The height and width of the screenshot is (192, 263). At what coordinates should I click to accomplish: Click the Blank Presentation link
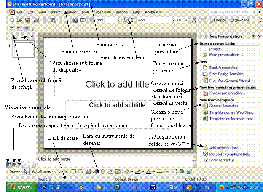pos(223,67)
